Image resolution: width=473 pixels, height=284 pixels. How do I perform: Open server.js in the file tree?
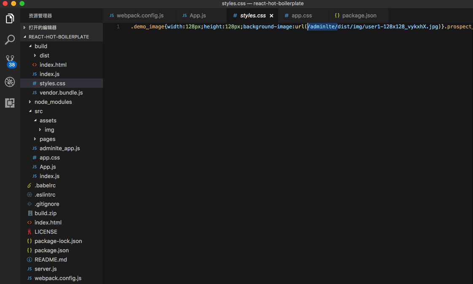pos(62,269)
